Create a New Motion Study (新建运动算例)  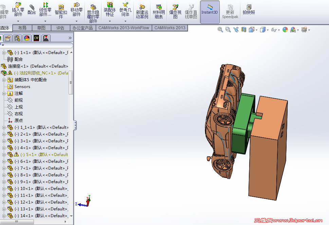[x=142, y=12]
